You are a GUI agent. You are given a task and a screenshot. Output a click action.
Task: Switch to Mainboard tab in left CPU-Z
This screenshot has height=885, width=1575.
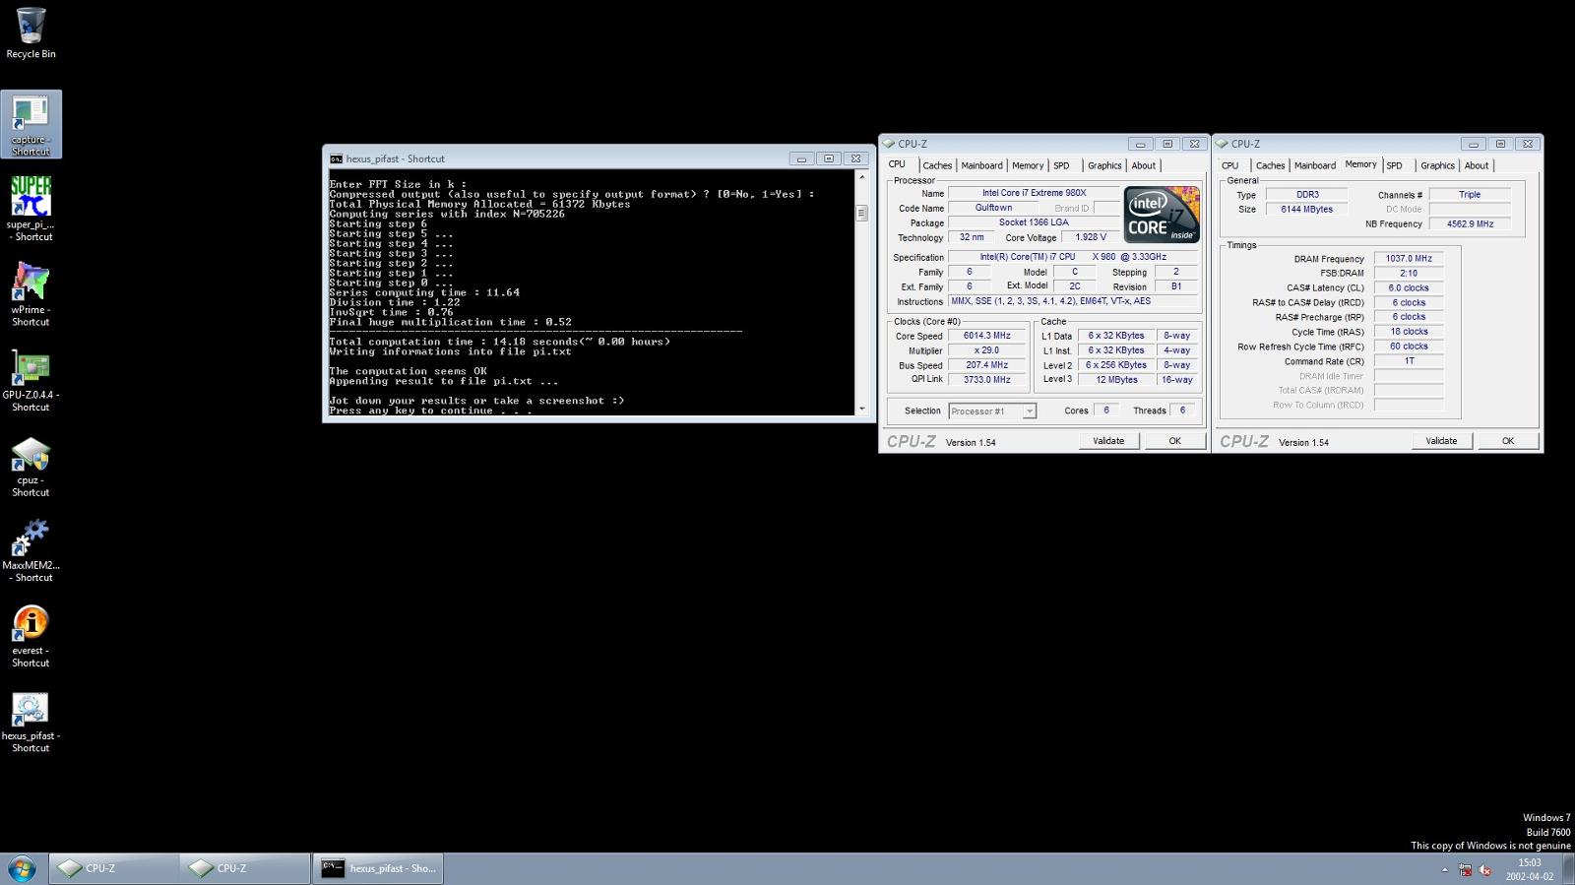pyautogui.click(x=981, y=165)
